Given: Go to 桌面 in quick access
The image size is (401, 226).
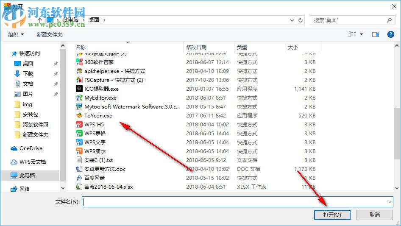Looking at the screenshot, I should click(23, 63).
